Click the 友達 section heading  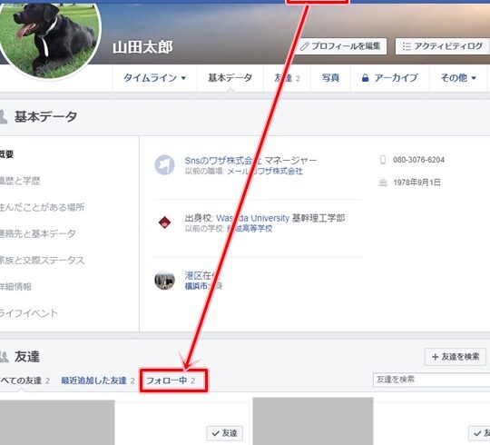27,357
